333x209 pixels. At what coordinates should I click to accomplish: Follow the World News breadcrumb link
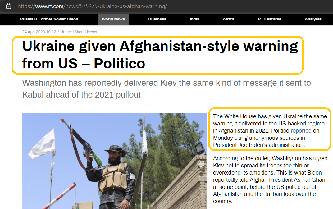86,32
